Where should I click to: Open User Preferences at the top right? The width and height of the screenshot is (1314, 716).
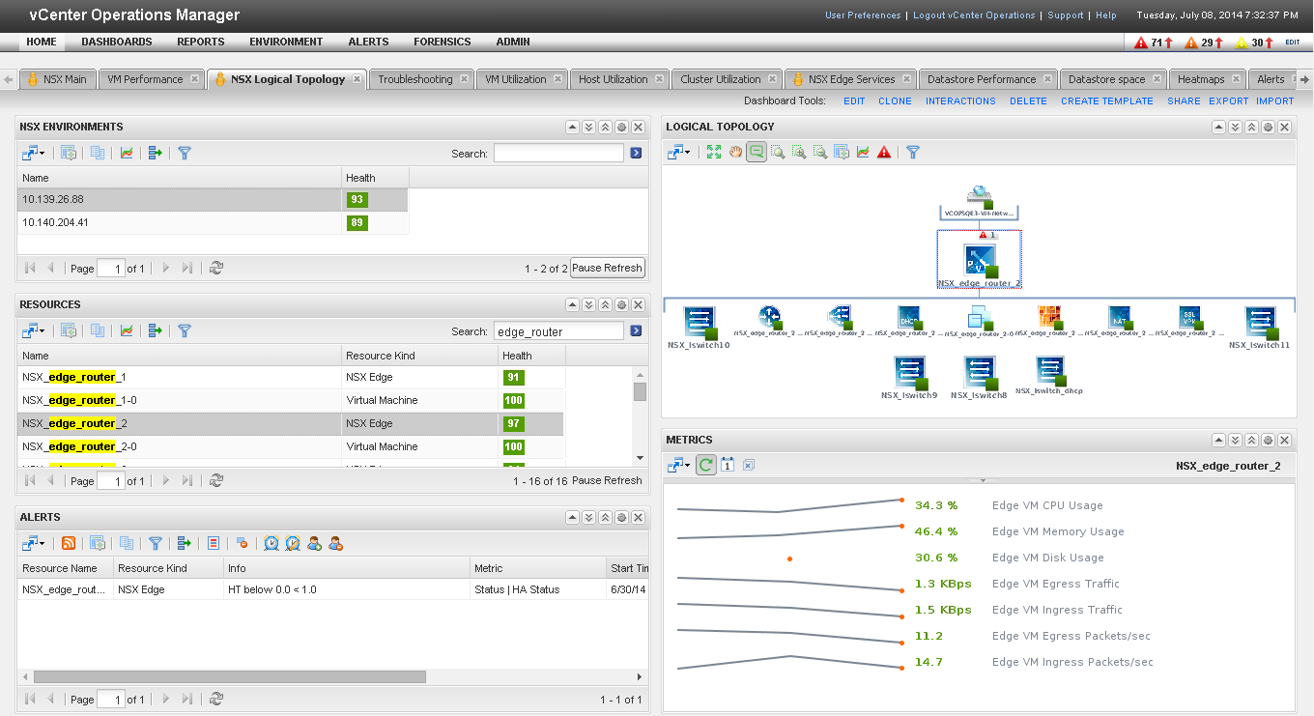tap(863, 15)
